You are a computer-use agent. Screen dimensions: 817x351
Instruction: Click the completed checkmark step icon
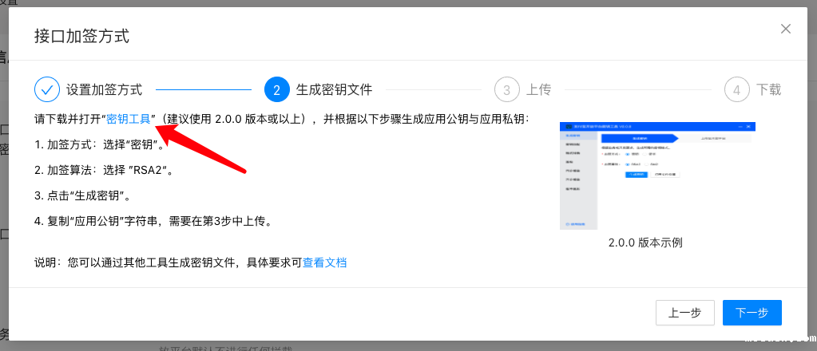[x=47, y=89]
